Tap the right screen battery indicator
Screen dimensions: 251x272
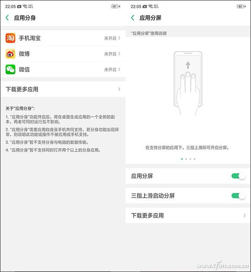pos(241,6)
